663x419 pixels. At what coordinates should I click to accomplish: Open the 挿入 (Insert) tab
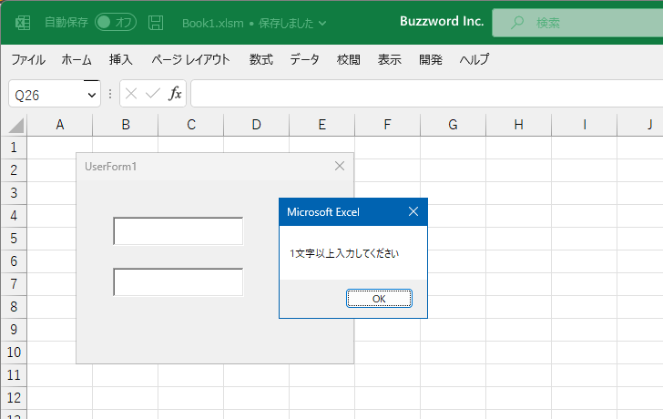click(121, 59)
